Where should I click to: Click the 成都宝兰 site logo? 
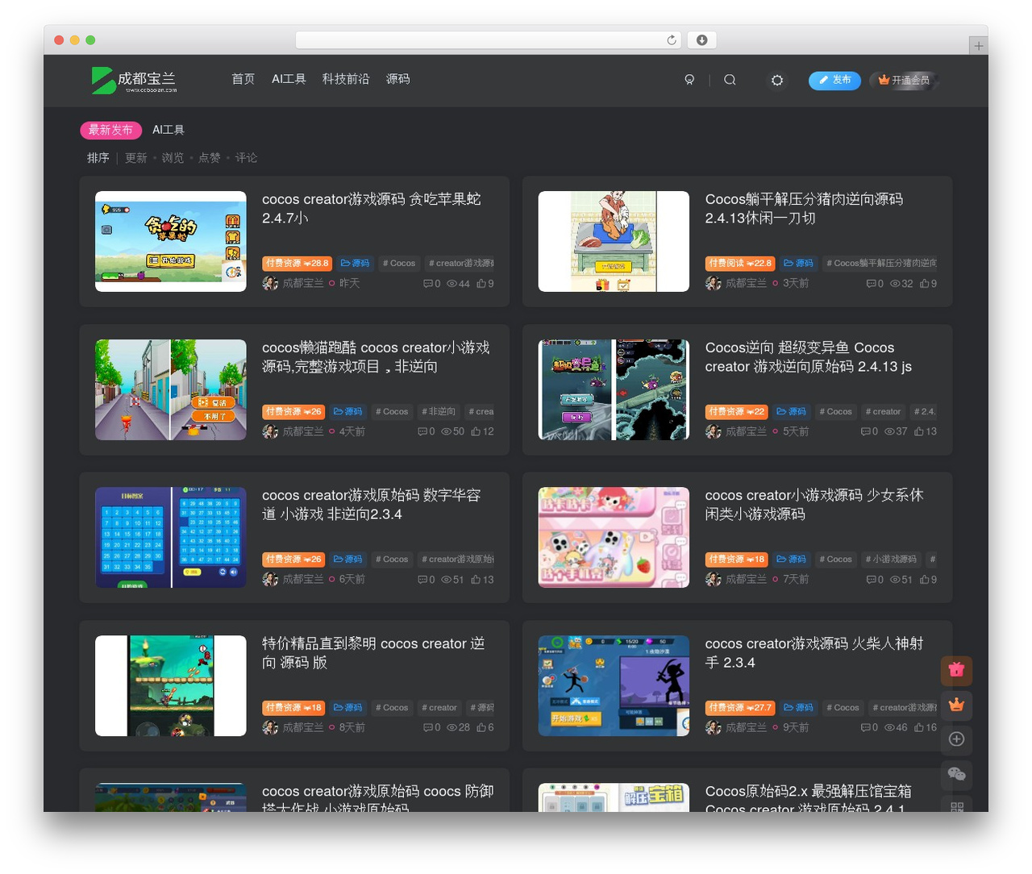(x=134, y=80)
